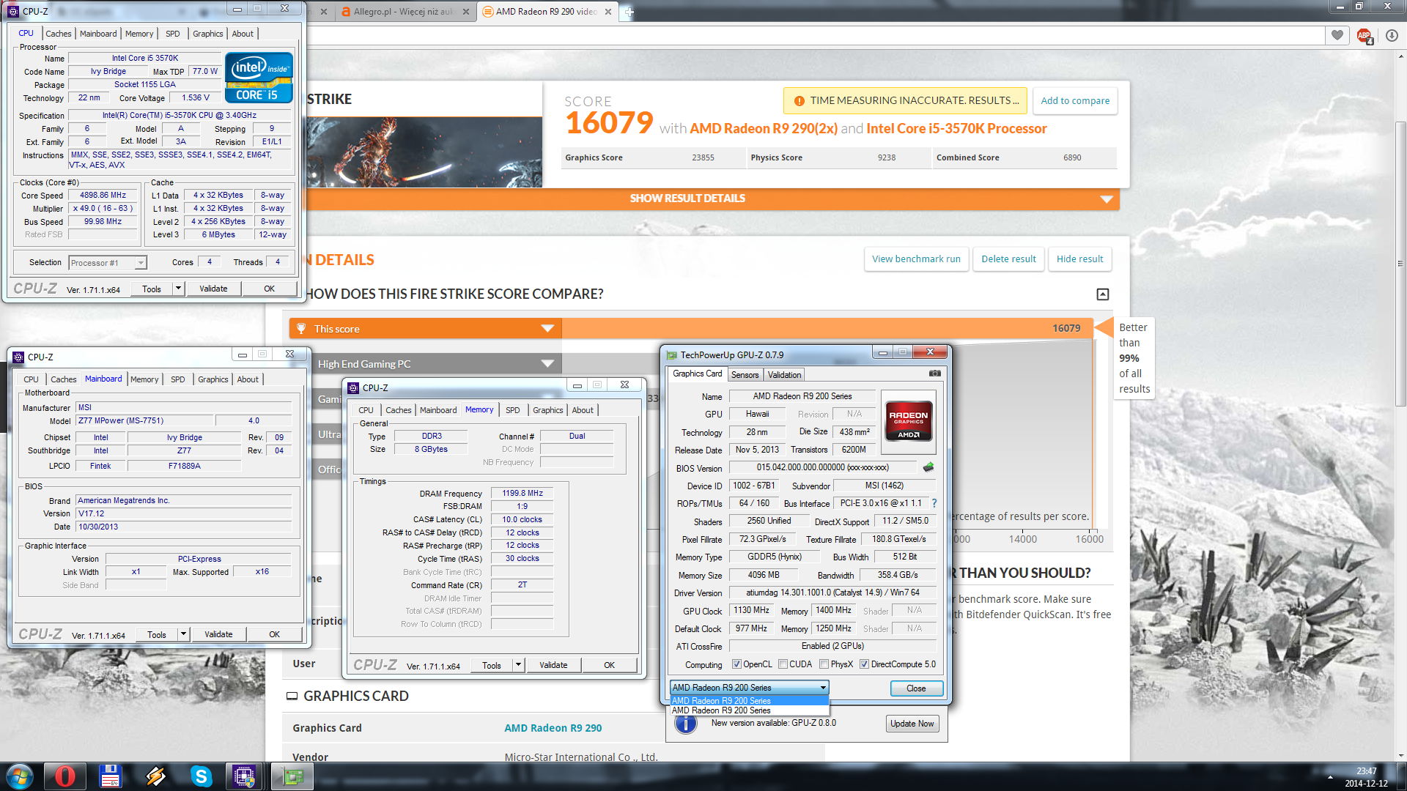The width and height of the screenshot is (1407, 791).
Task: Open the Adblock Plus extension icon
Action: coord(1364,35)
